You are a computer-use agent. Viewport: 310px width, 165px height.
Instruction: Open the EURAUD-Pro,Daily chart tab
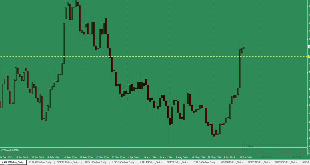40,162
